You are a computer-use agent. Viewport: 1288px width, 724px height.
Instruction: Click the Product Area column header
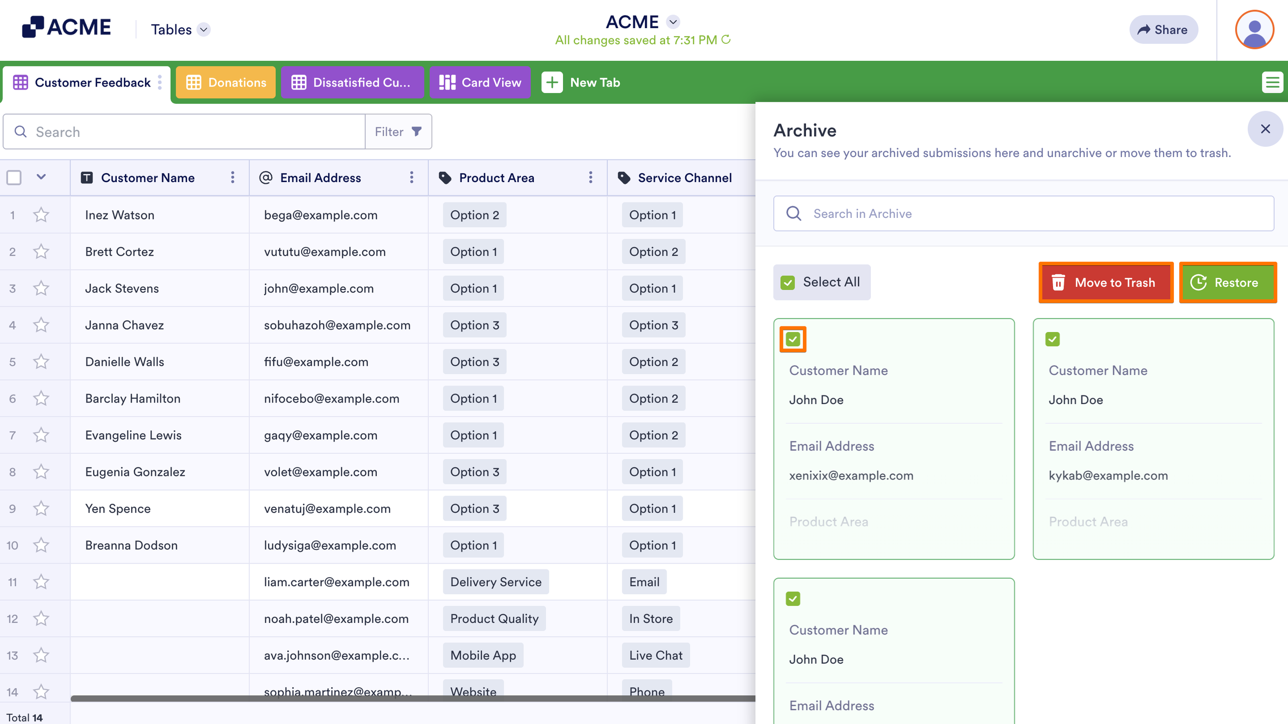point(518,178)
